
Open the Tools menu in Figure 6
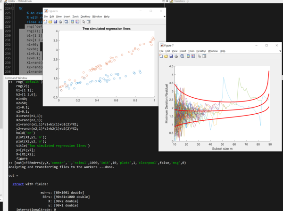[x=75, y=16]
